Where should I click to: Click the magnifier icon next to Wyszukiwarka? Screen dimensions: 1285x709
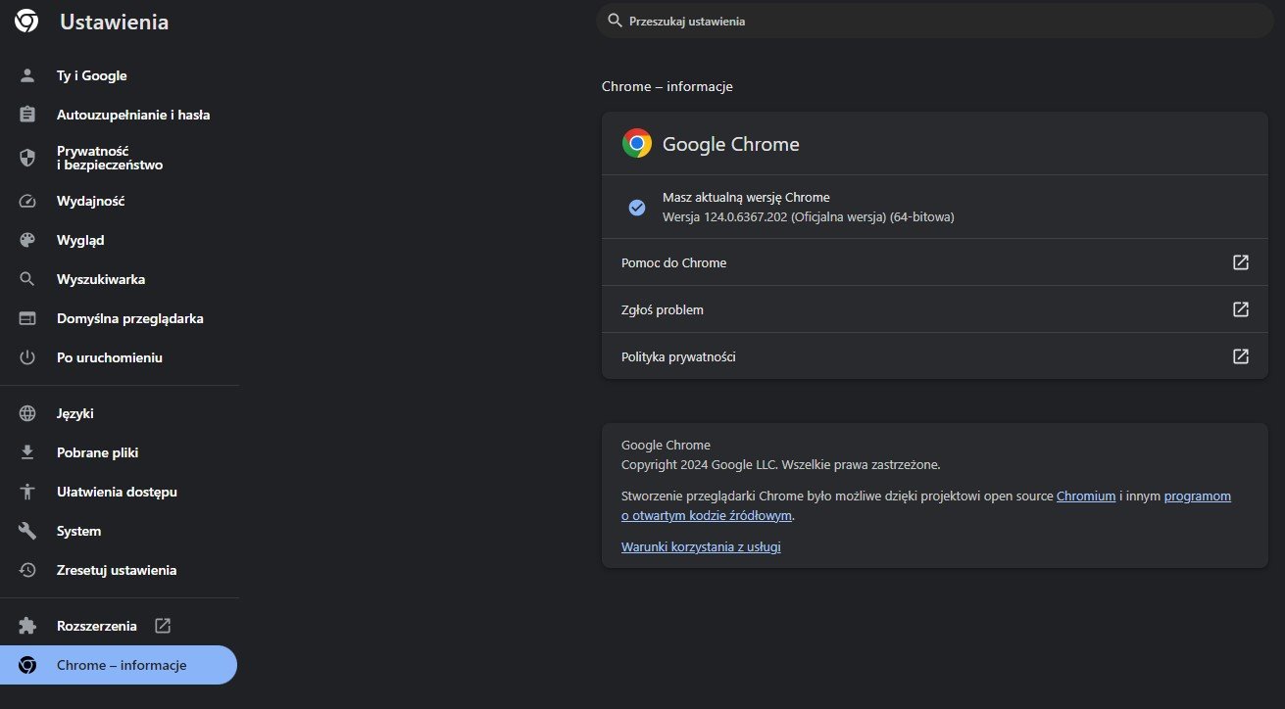tap(27, 279)
